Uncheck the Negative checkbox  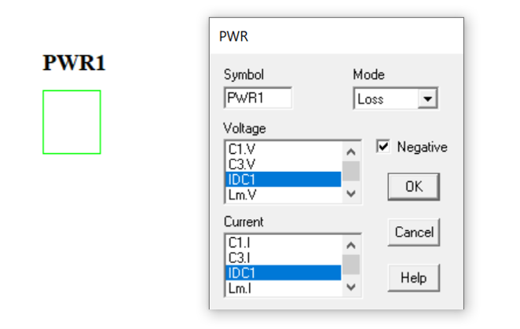pos(383,146)
